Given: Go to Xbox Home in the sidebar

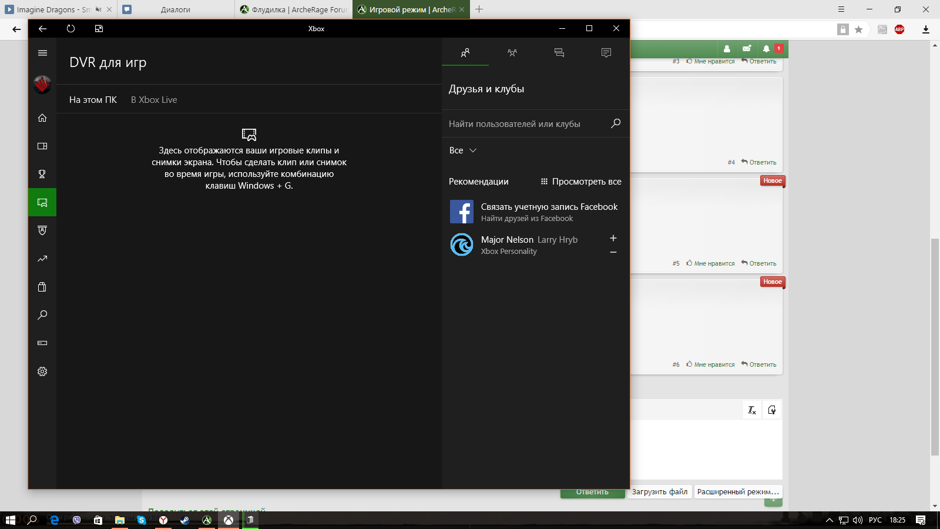Looking at the screenshot, I should (x=42, y=118).
